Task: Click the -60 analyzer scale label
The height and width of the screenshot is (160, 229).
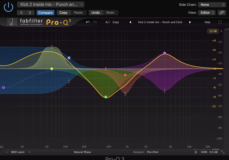Action: click(219, 95)
